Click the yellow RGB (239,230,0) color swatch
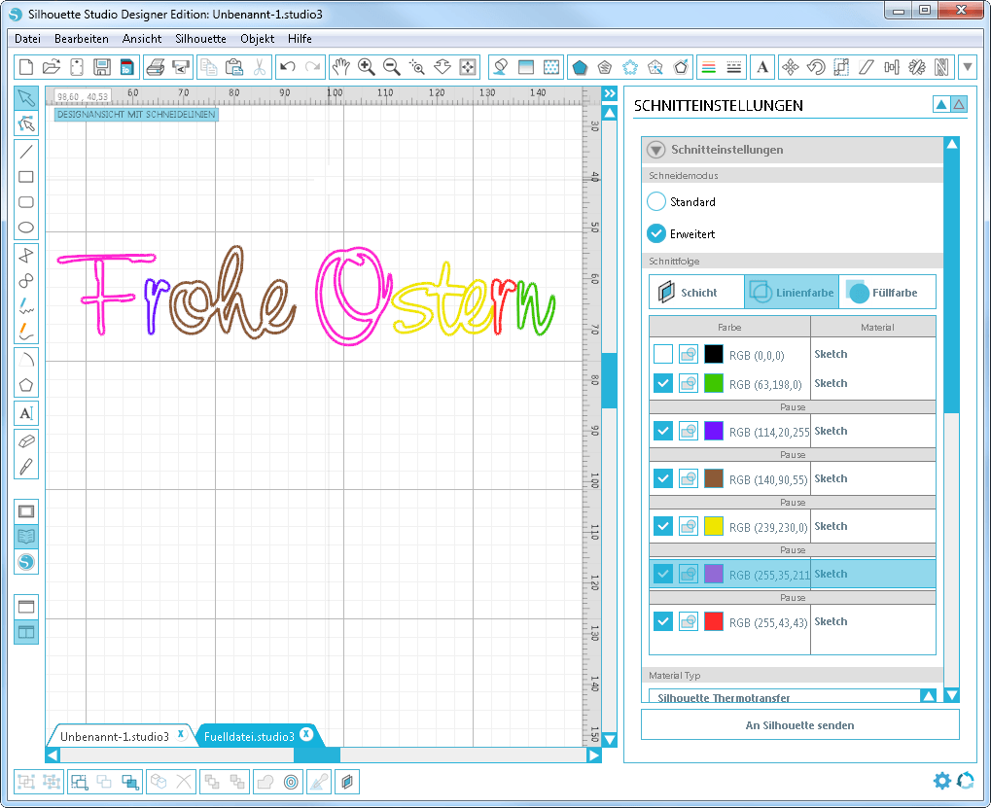 (x=714, y=526)
